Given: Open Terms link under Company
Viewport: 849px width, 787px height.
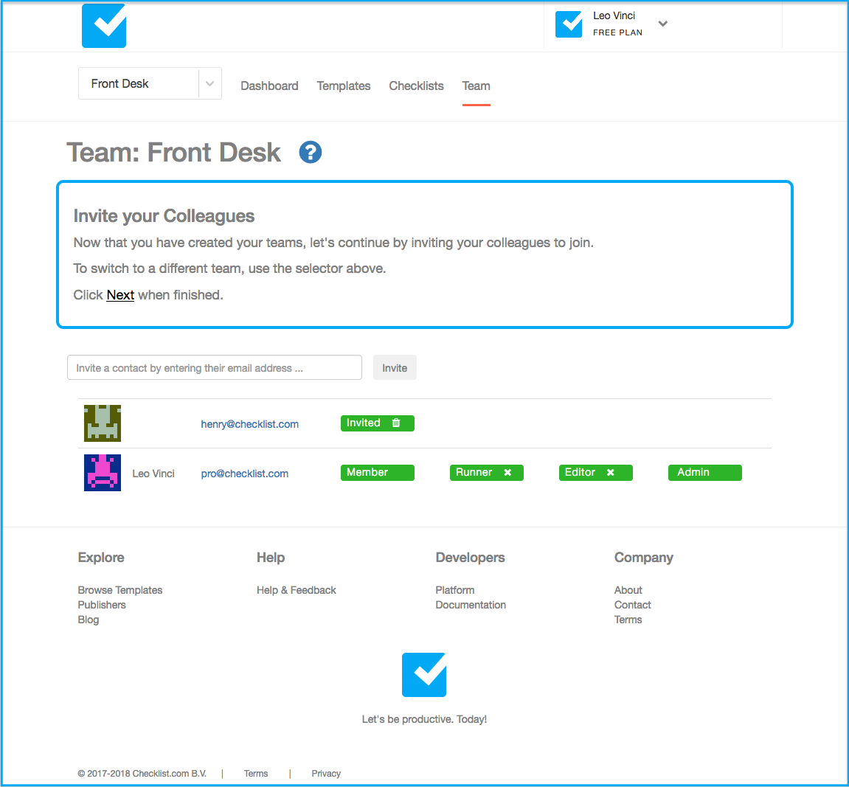Looking at the screenshot, I should tap(628, 620).
